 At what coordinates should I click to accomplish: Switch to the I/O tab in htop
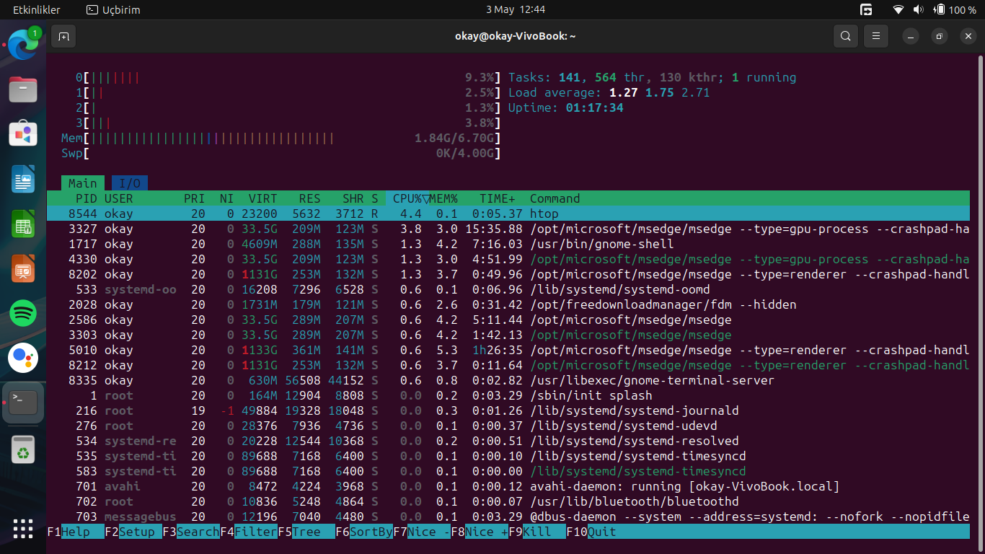(x=130, y=183)
